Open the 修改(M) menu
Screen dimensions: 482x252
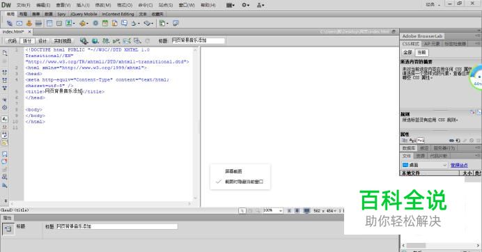103,5
